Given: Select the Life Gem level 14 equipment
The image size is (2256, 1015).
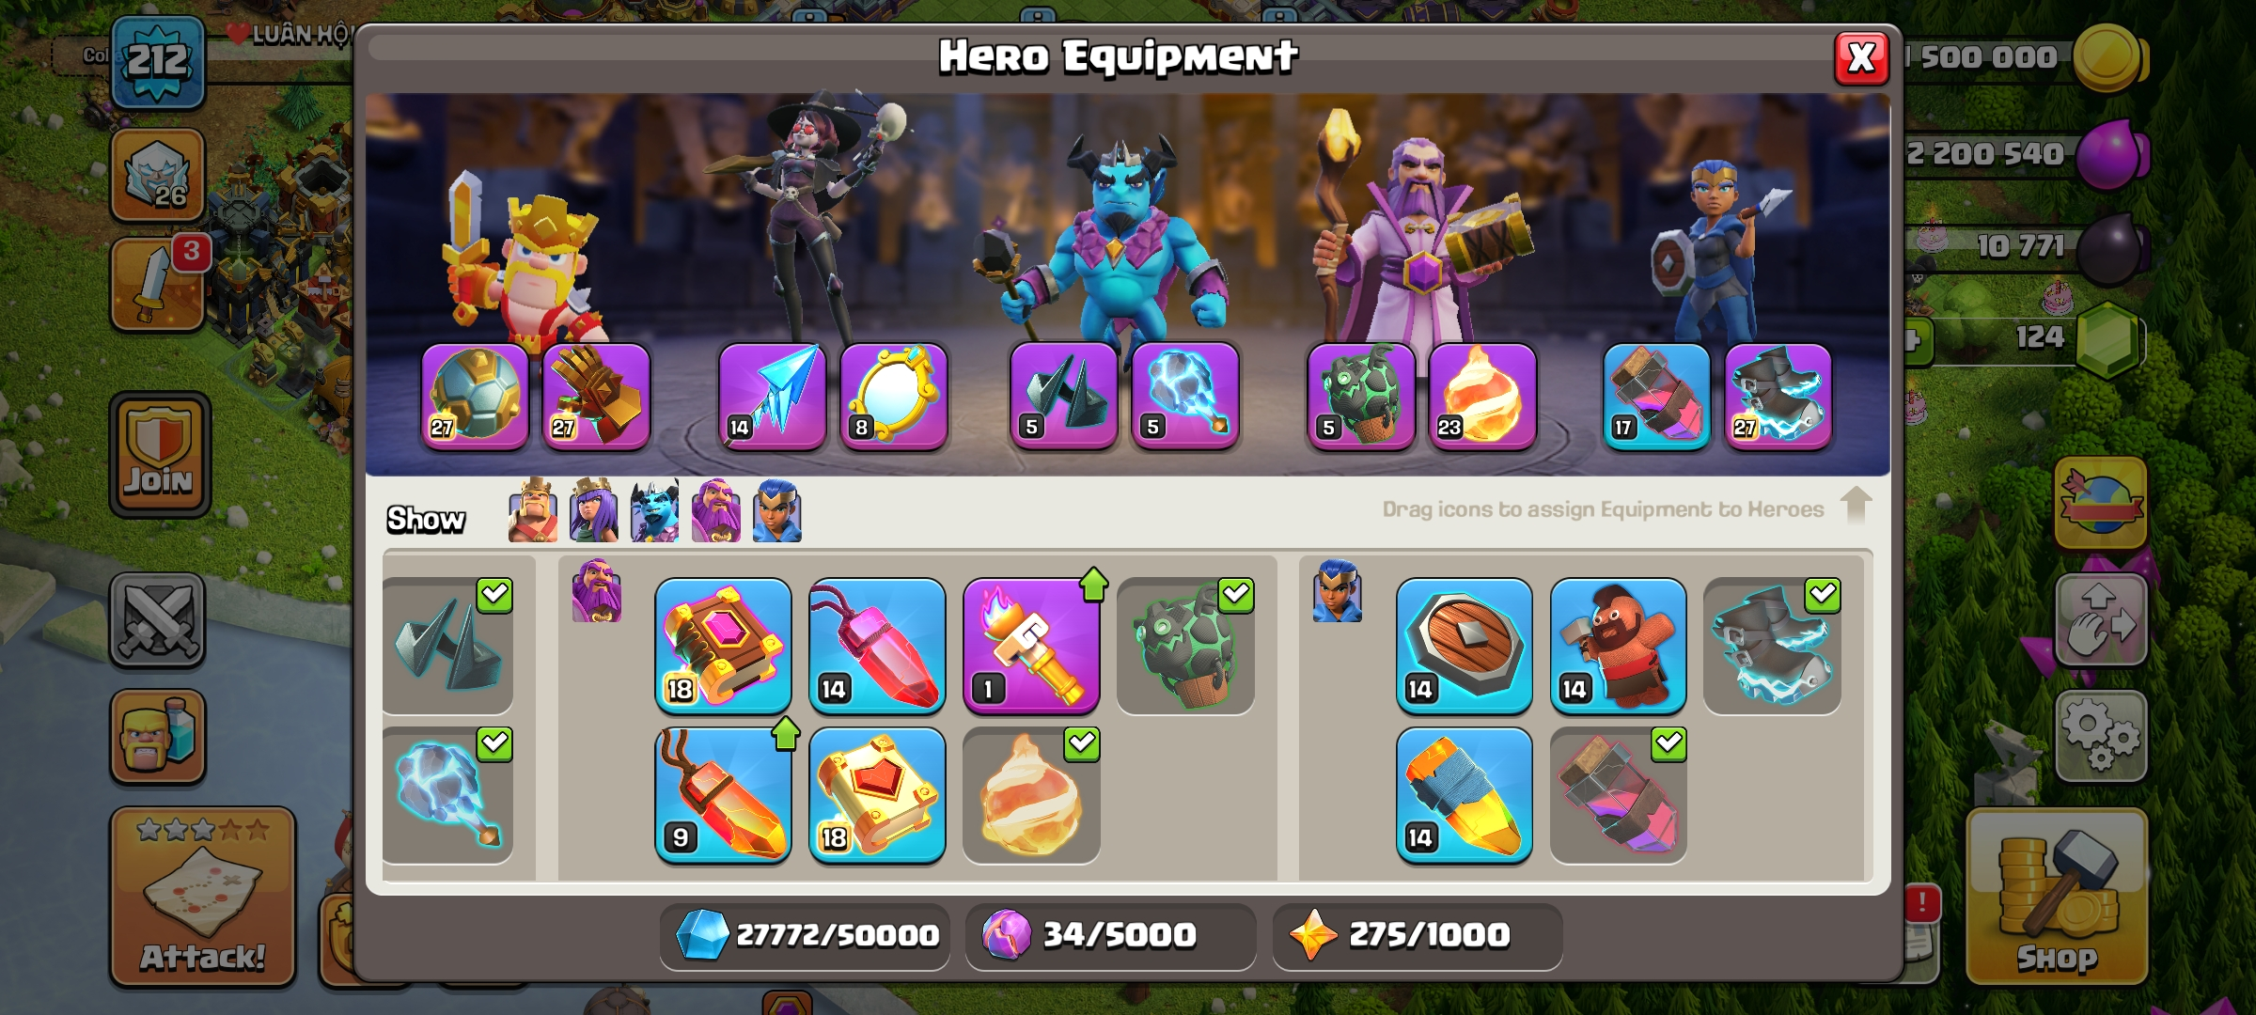Looking at the screenshot, I should 877,646.
